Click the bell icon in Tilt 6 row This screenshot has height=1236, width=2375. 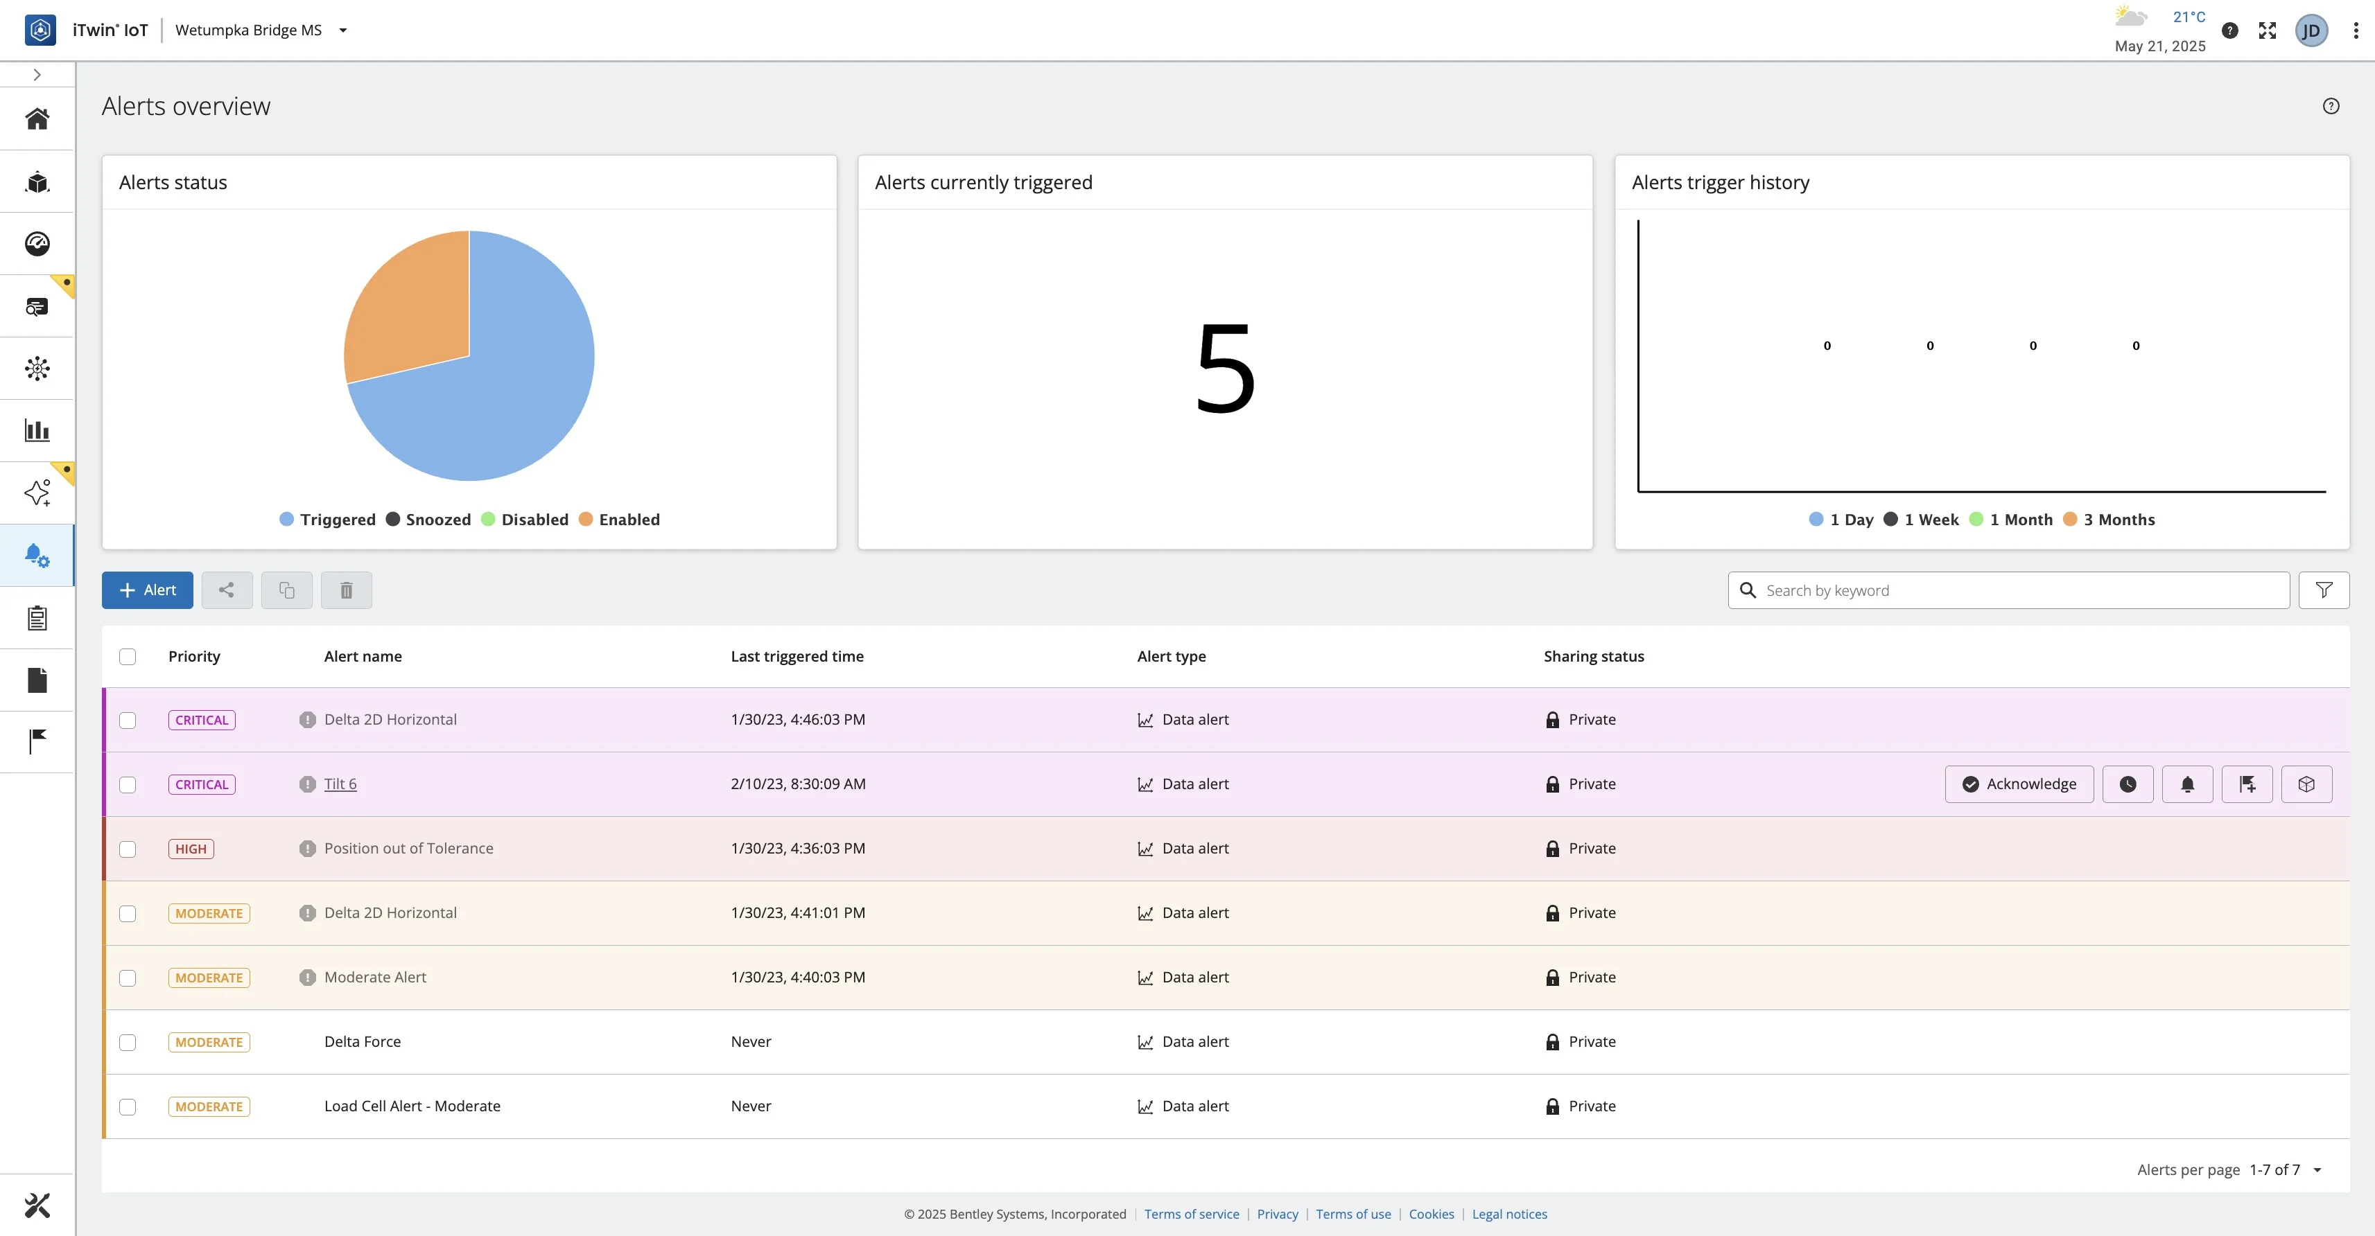click(2187, 784)
